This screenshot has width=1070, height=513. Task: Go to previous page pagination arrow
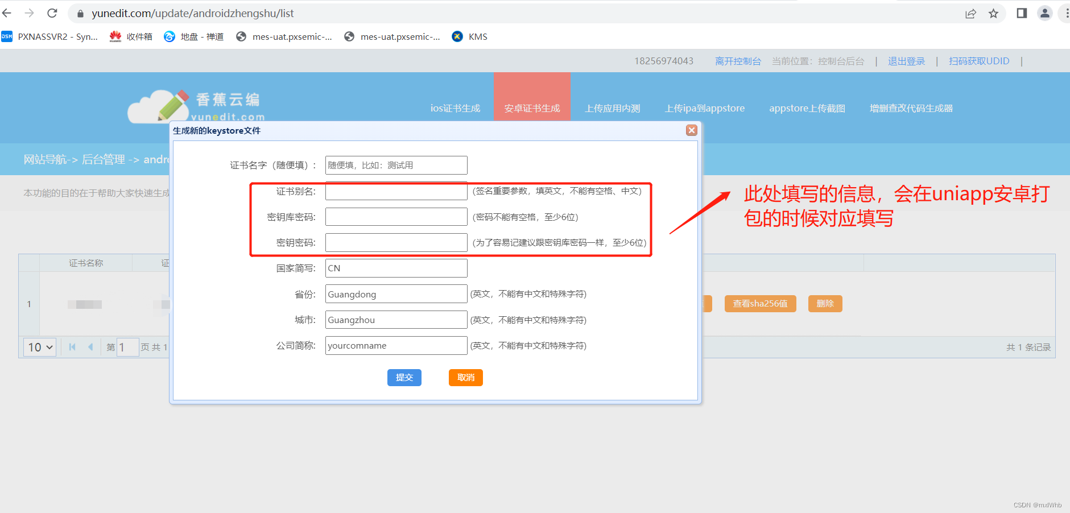point(90,347)
